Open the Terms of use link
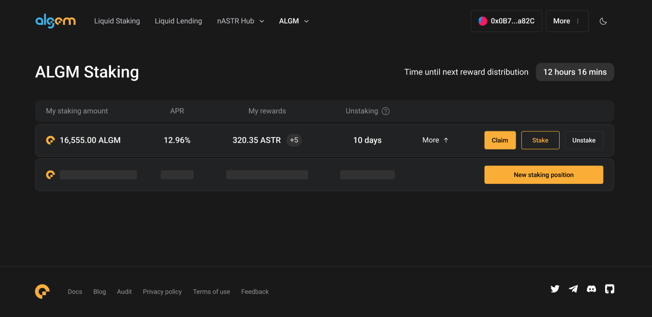 211,292
